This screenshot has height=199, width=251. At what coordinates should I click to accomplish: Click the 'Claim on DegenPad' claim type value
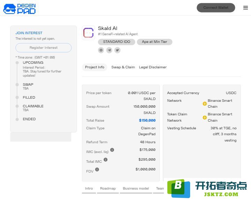[x=147, y=131]
